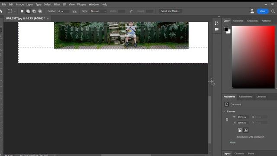Select New selection mode
The width and height of the screenshot is (277, 156).
22,11
